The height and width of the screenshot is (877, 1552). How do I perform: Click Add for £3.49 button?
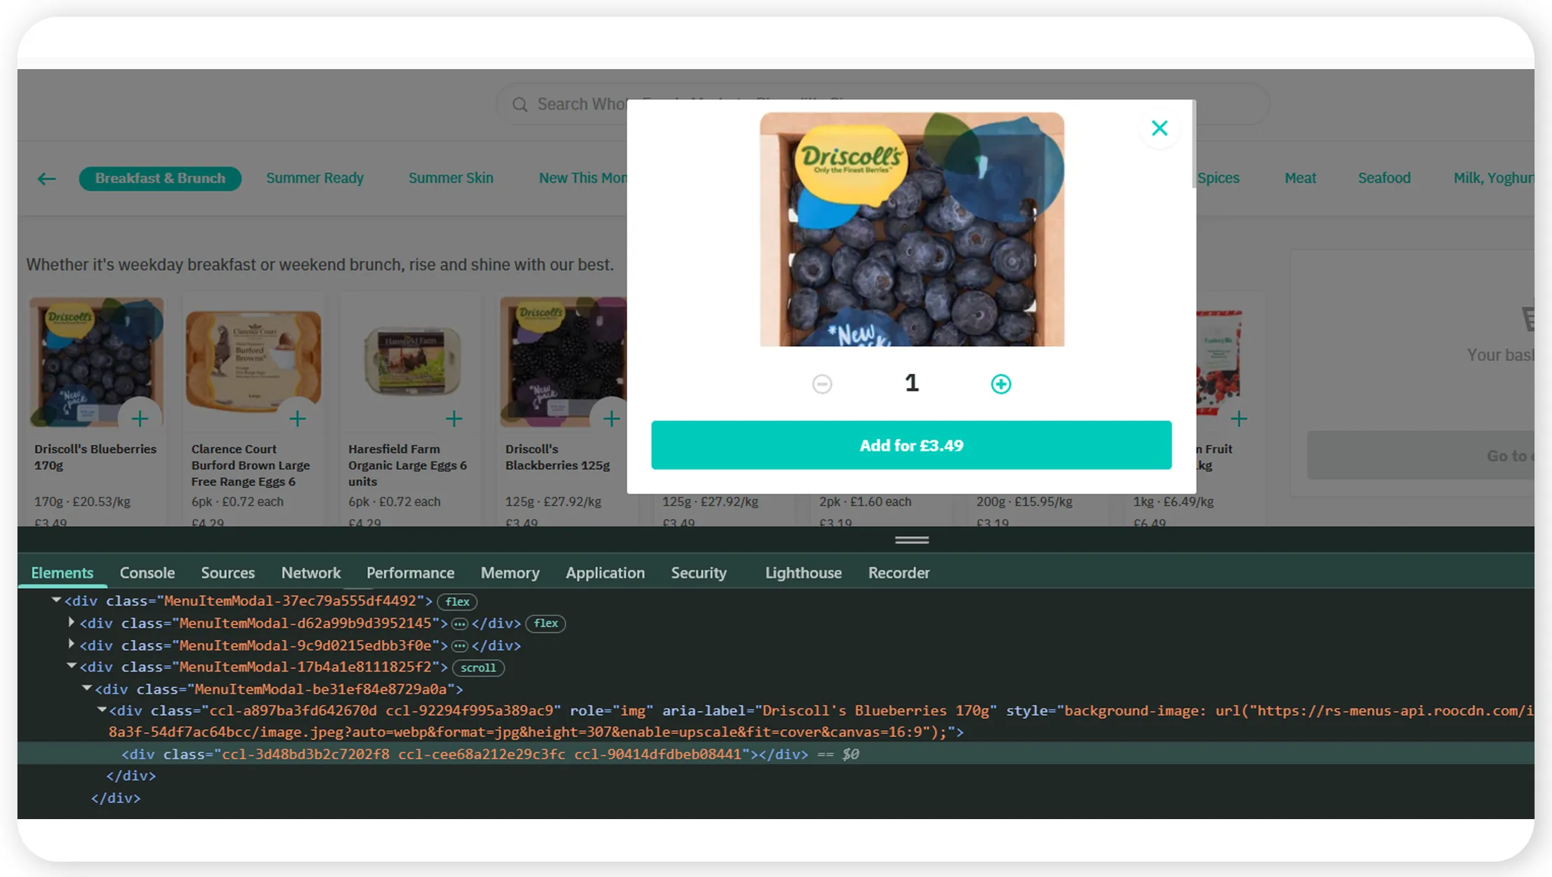point(911,445)
